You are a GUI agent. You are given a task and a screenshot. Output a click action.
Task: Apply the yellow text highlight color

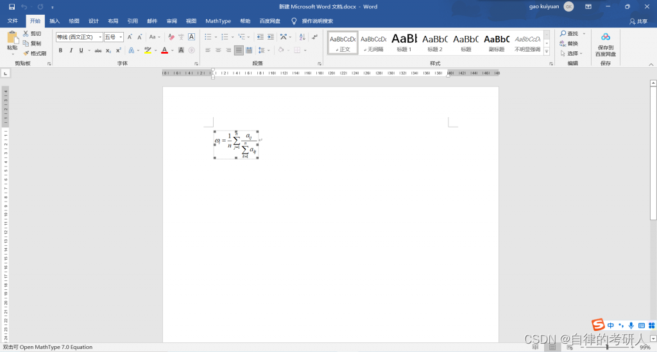(x=148, y=50)
